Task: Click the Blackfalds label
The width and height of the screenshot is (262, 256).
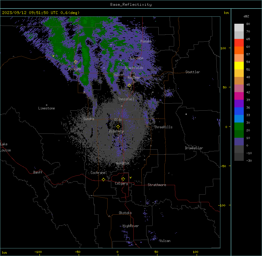Action: tap(134, 68)
